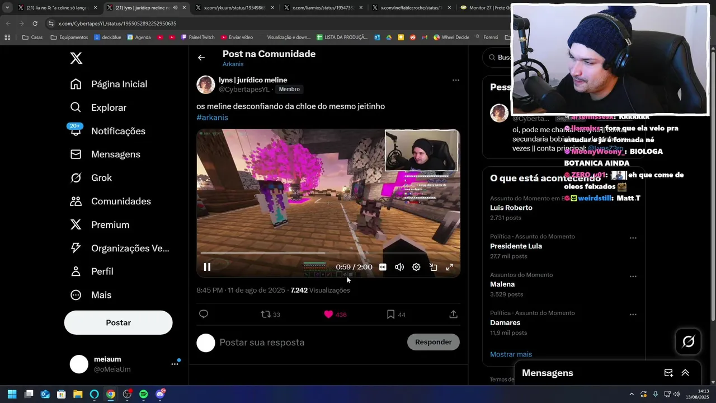Open Chrome apps grid in bookmarks bar

[7, 38]
